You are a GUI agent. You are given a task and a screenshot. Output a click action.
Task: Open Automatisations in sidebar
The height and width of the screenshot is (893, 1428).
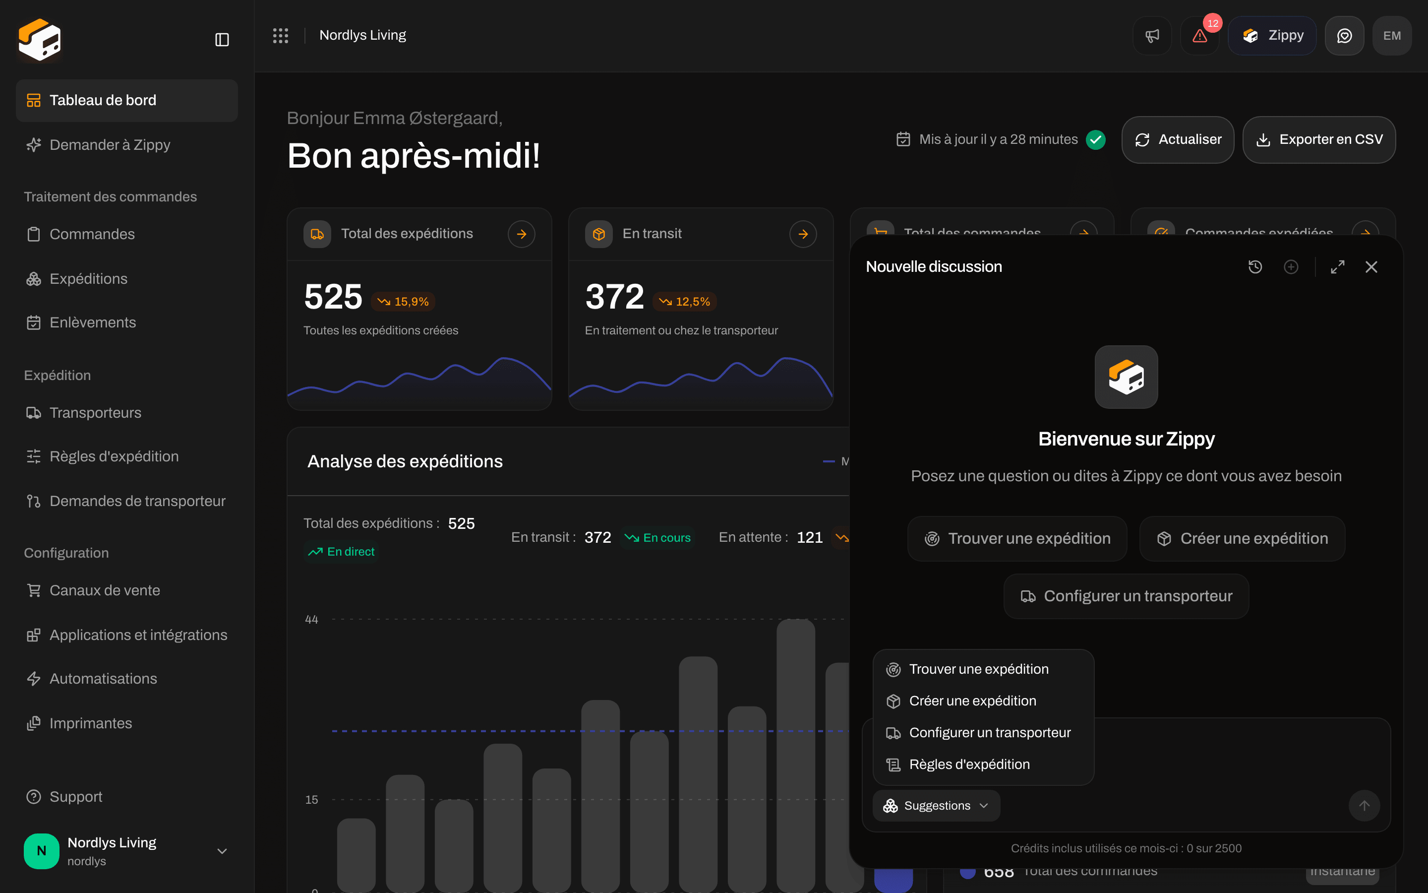127,679
